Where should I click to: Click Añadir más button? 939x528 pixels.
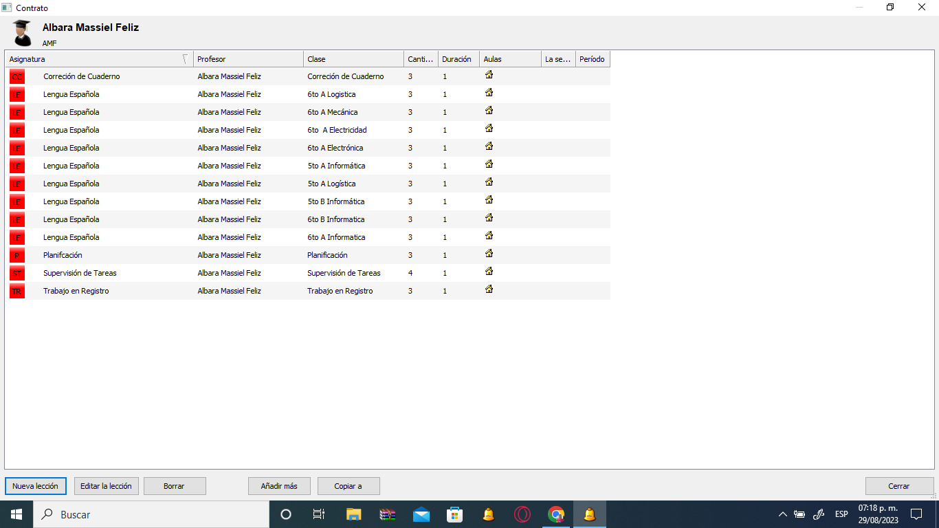(279, 486)
